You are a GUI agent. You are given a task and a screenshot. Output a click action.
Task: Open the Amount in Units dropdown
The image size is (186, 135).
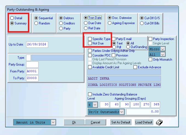[34, 122]
